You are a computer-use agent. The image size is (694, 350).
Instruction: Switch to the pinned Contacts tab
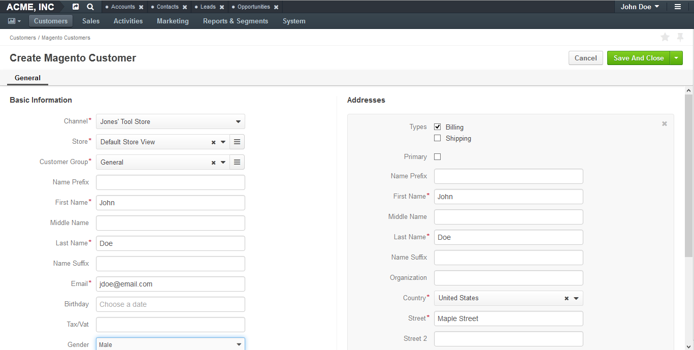(x=168, y=7)
